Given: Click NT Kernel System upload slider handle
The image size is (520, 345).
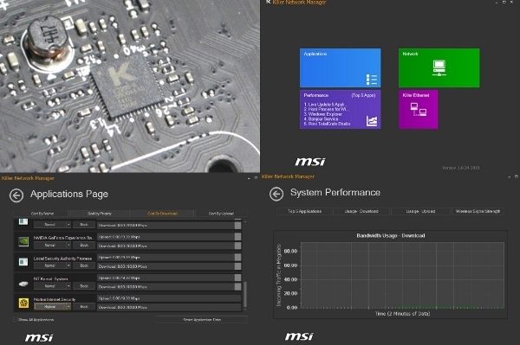Looking at the screenshot, I should [237, 278].
